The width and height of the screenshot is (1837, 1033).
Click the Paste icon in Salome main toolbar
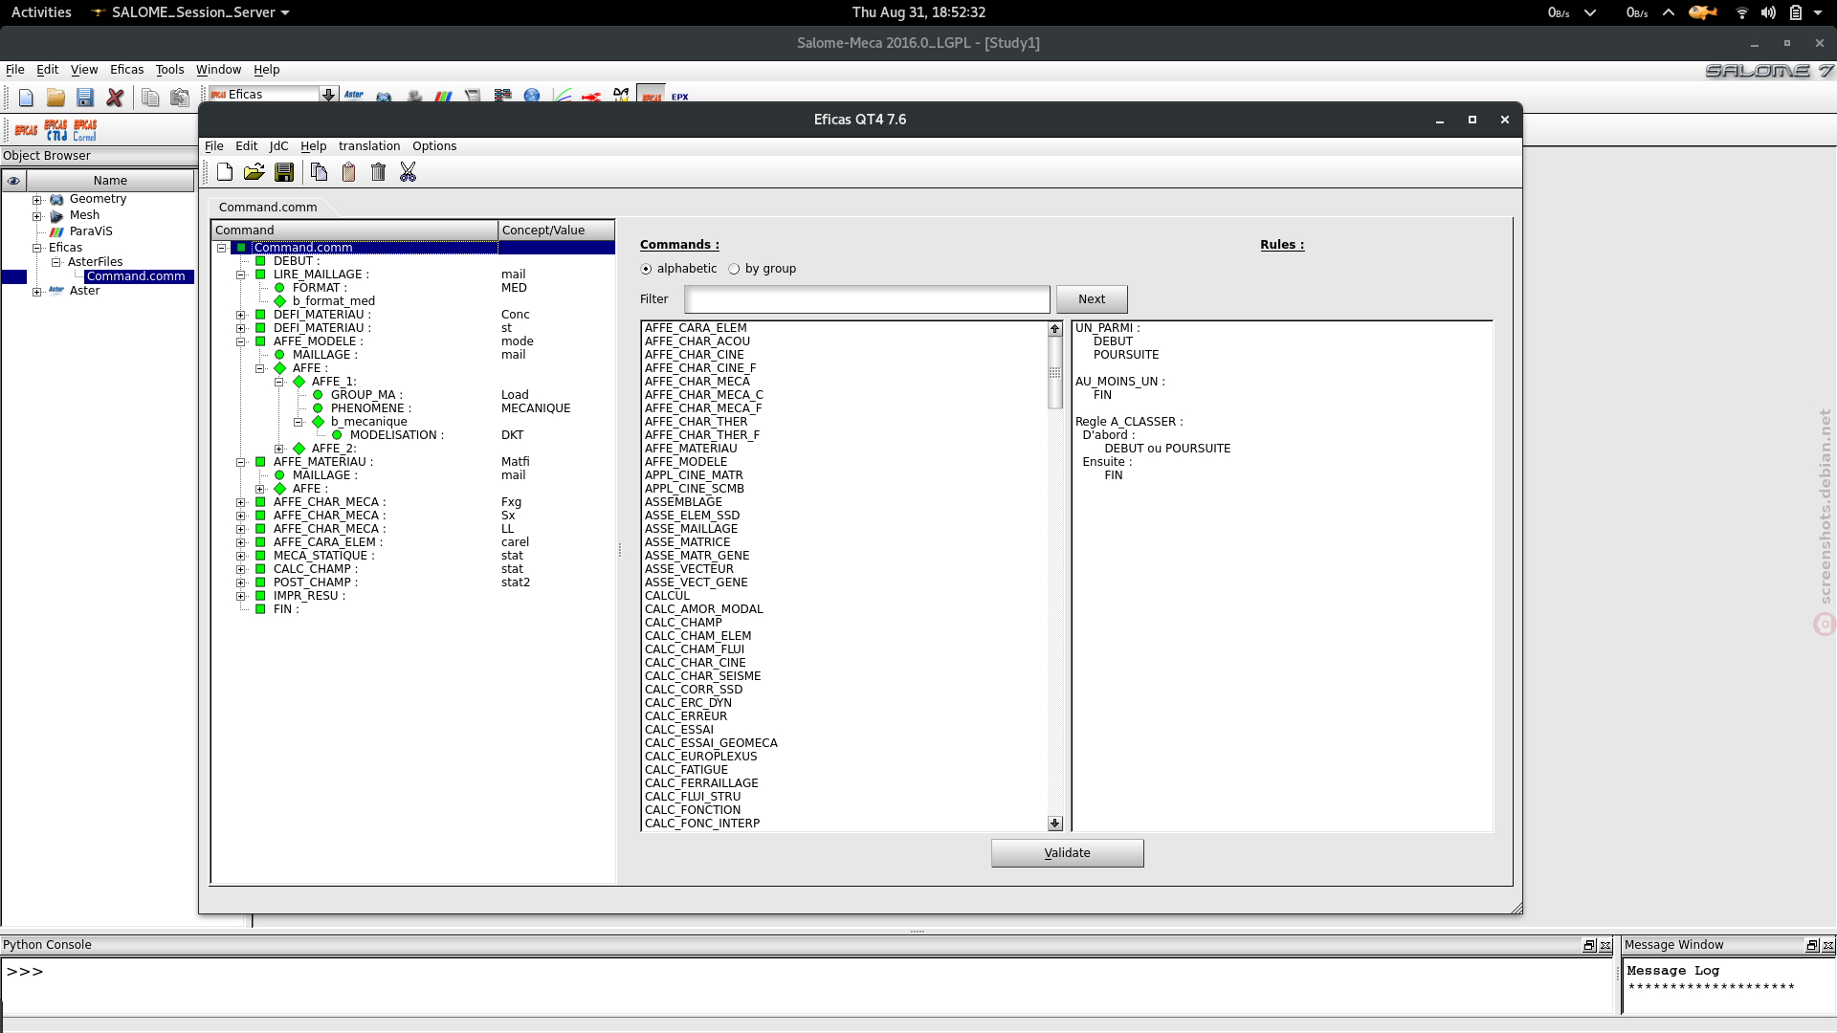tap(179, 97)
